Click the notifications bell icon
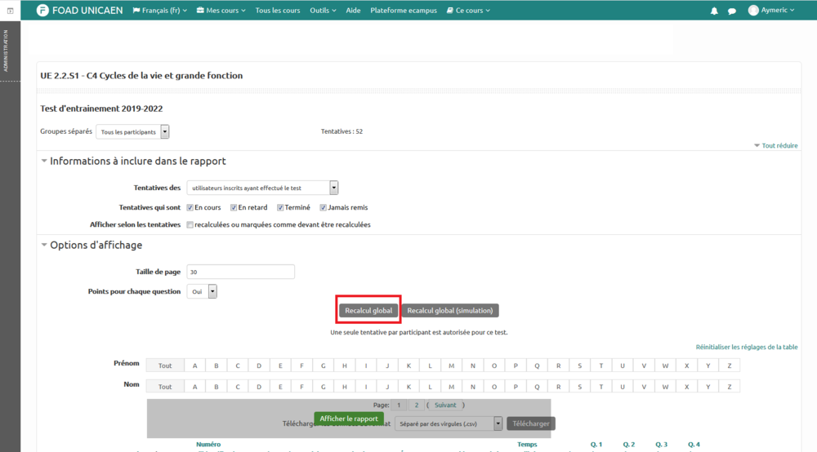817x452 pixels. (714, 11)
